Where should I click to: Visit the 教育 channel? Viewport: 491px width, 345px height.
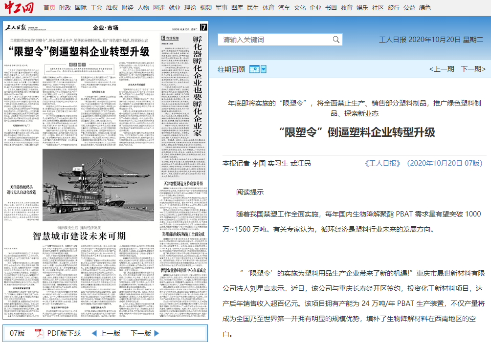tap(347, 7)
